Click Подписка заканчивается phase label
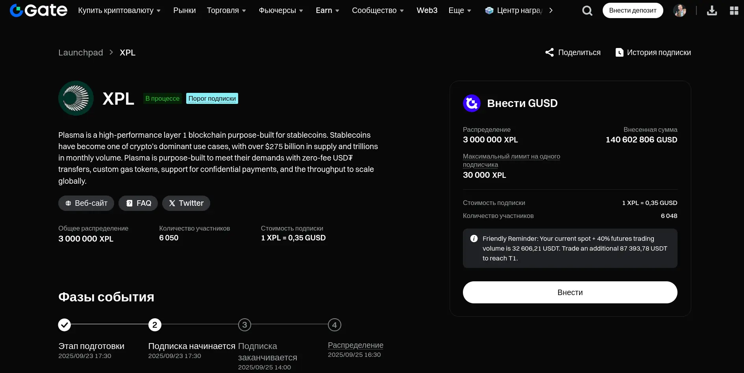This screenshot has width=744, height=373. 268,352
